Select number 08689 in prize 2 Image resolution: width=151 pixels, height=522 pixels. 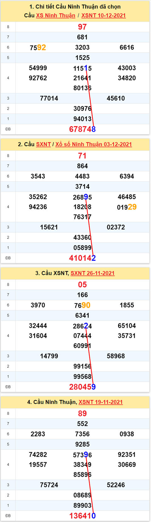click(82, 495)
